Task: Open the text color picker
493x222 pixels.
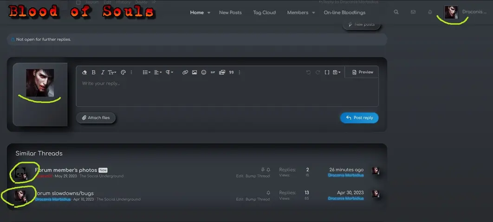Action: pos(123,72)
